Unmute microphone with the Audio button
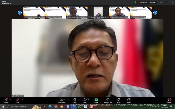 point(6,100)
